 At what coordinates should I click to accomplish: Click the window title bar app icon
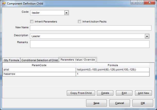point(4,3)
